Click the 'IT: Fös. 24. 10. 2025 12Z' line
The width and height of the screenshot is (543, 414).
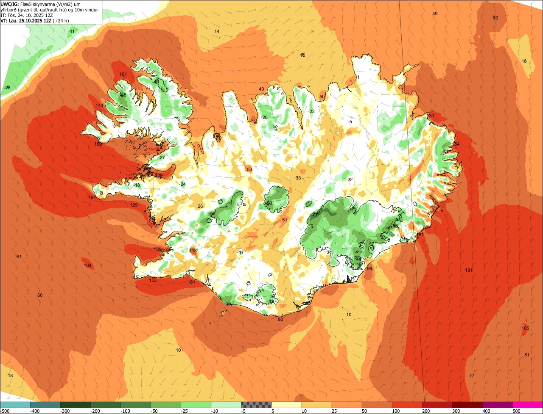[26, 15]
